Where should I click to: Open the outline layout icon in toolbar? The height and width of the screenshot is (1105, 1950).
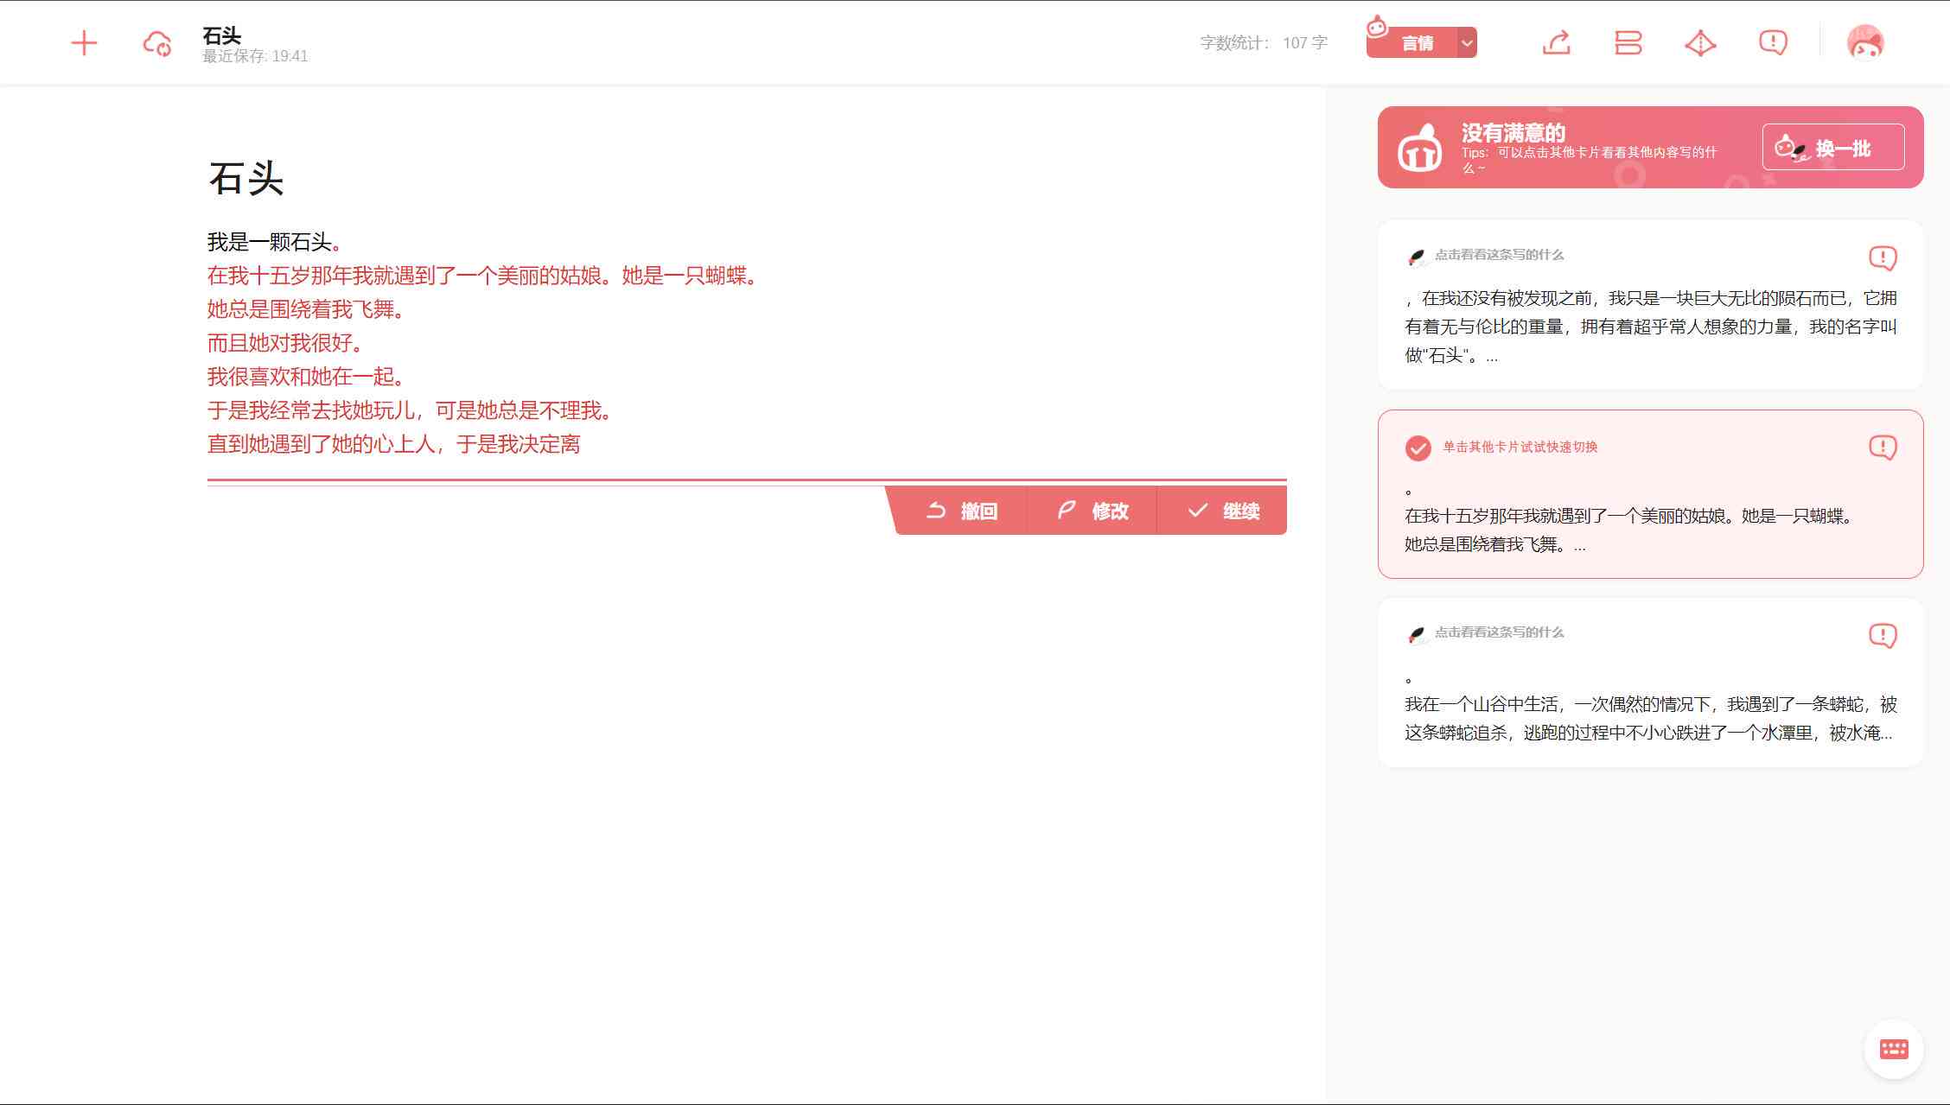pos(1628,42)
